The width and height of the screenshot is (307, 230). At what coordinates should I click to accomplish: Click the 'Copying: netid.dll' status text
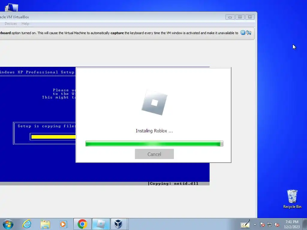tap(174, 184)
